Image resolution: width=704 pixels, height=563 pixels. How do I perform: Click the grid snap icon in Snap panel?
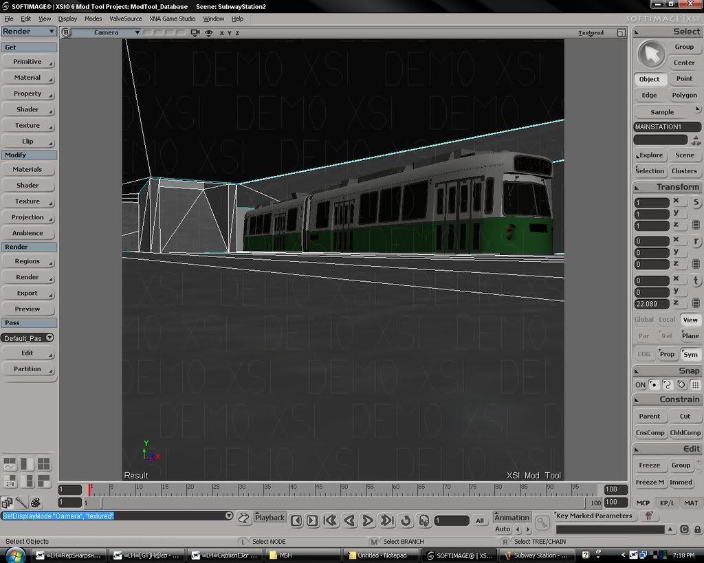click(695, 385)
